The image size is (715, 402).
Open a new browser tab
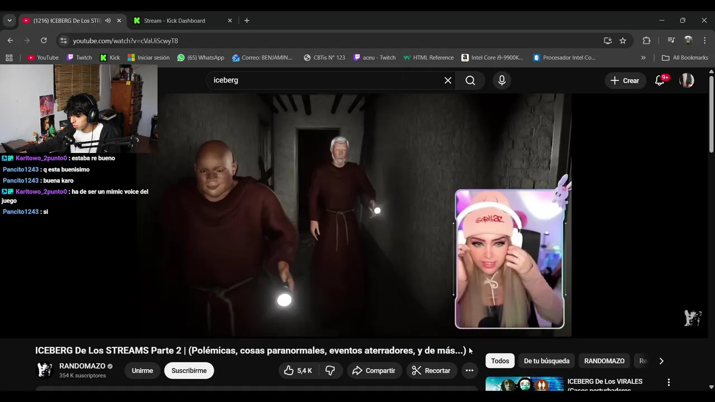[247, 21]
